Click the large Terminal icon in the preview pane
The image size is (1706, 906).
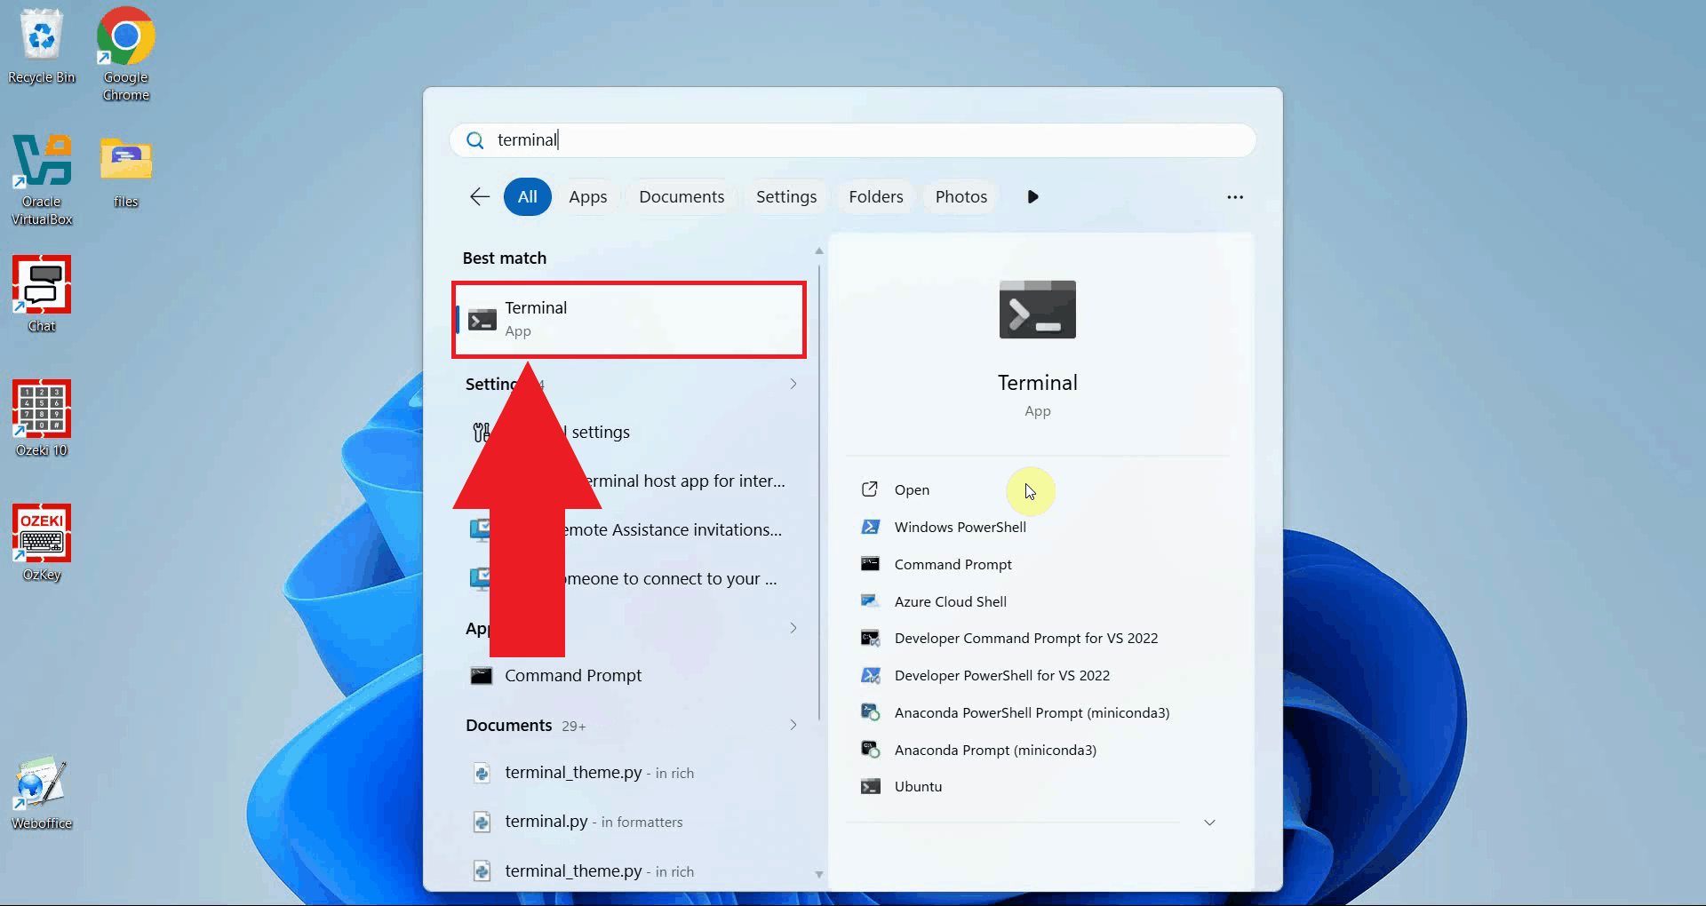click(x=1038, y=309)
